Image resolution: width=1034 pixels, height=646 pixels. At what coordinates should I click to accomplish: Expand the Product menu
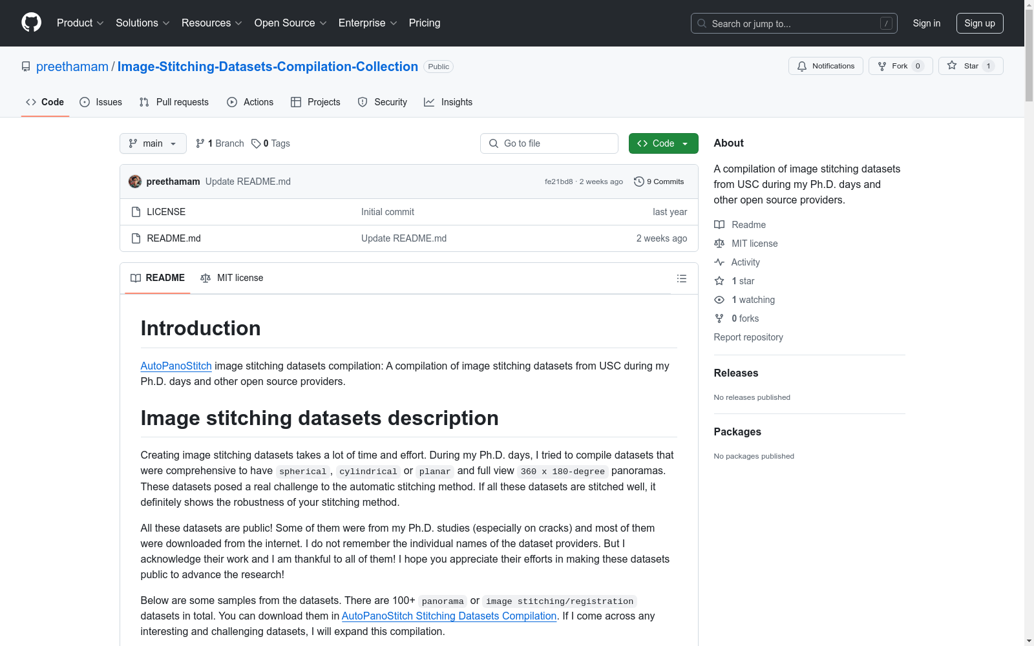tap(80, 23)
